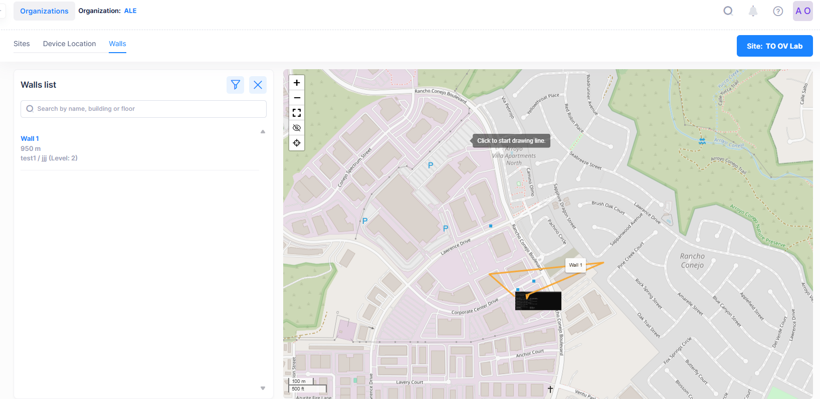
Task: Select Wall 1 in the walls list
Action: [x=30, y=138]
